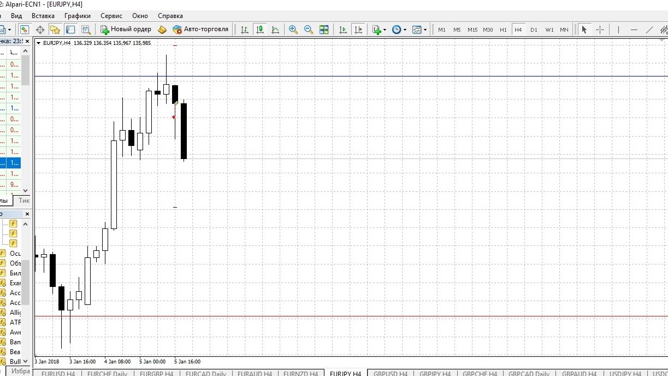This screenshot has width=668, height=376.
Task: Select the highlighted blue Market Watch row
Action: [x=10, y=163]
